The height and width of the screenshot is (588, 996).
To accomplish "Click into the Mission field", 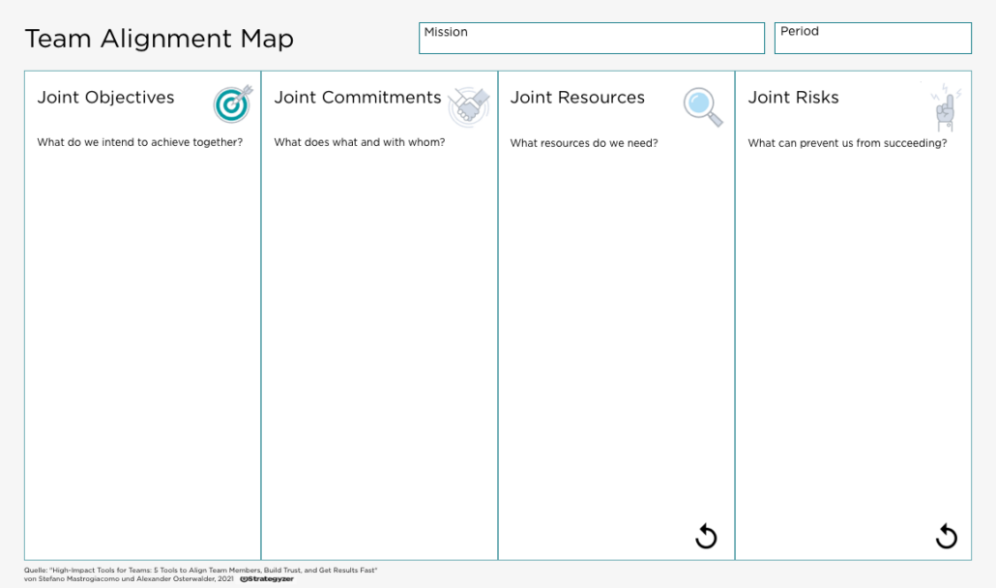I will [591, 39].
